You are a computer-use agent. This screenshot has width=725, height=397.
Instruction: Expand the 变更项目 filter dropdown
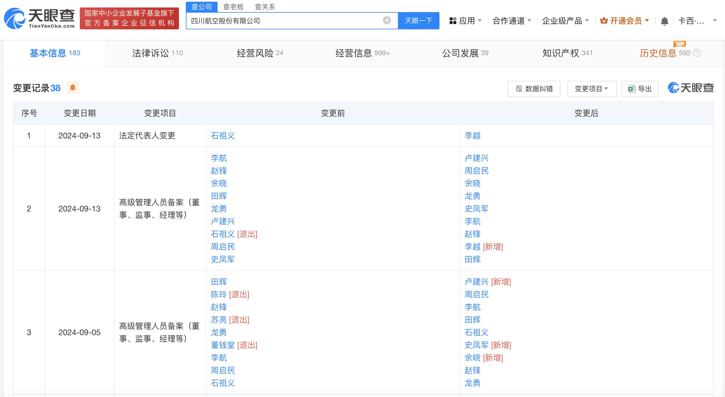click(592, 89)
